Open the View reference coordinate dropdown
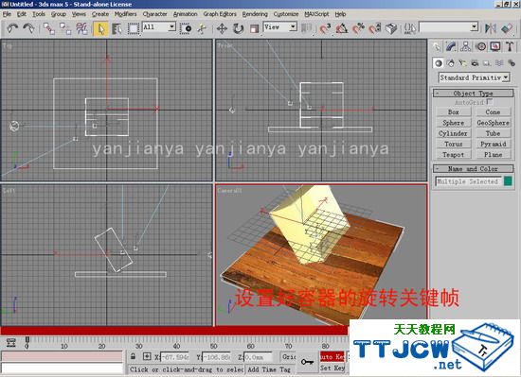The height and width of the screenshot is (377, 521). (x=279, y=26)
